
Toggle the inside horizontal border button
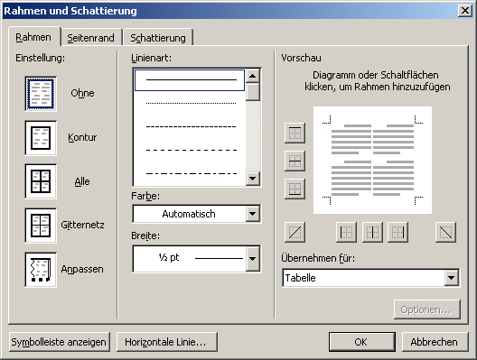tap(295, 161)
